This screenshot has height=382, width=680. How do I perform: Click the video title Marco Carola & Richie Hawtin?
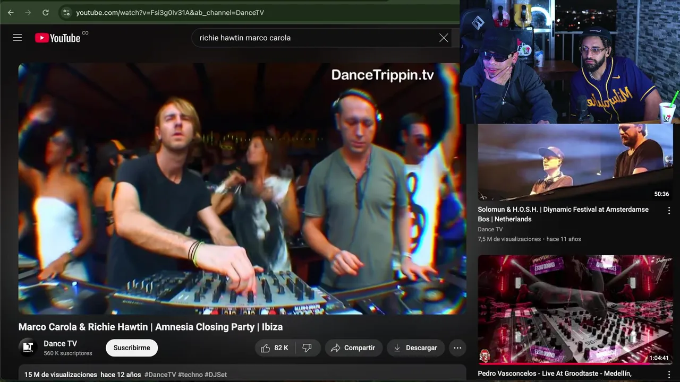[150, 327]
